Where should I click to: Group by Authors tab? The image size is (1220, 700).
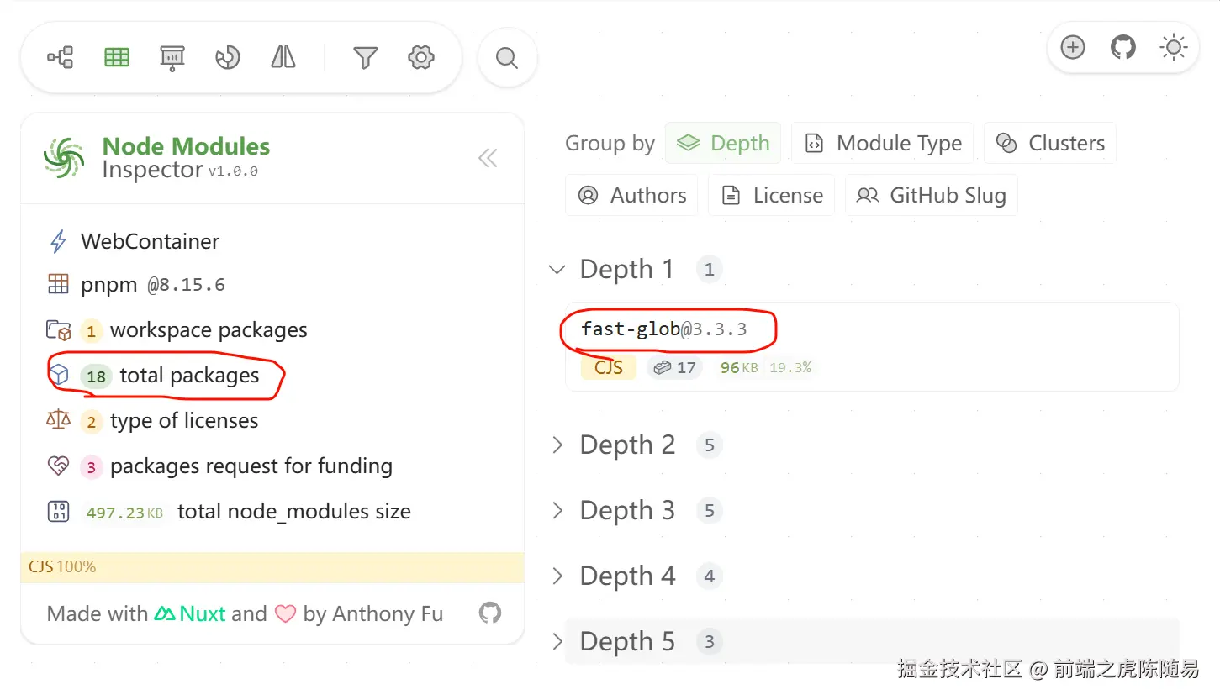coord(631,196)
